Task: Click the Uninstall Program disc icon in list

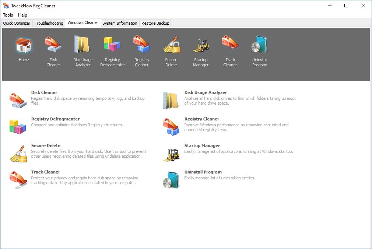Action: [171, 180]
